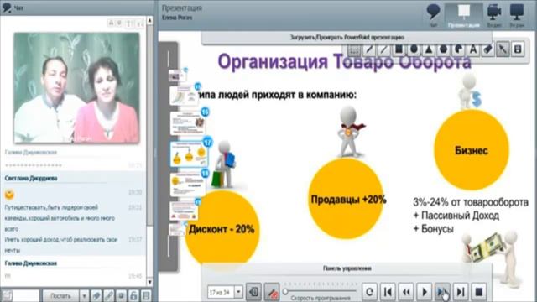Click the Загрузить/Проиграть PowerPoint презентацию bar
Image resolution: width=537 pixels, height=302 pixels.
(347, 37)
